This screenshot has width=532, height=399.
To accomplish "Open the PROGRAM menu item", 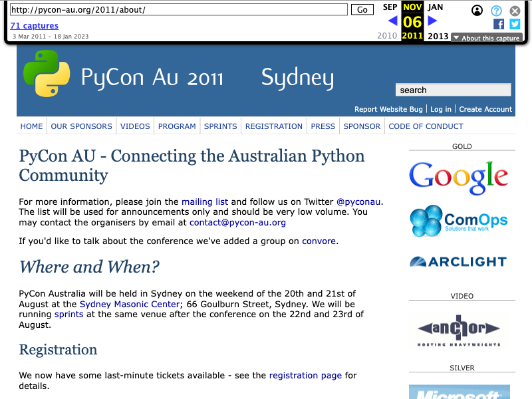I will pos(177,126).
